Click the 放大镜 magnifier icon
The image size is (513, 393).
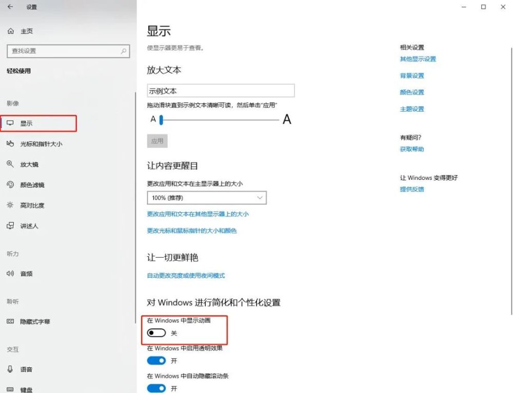(10, 164)
